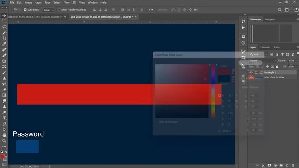Select the Horizontal Type tool
Screen dimensions: 299x168
click(4, 118)
